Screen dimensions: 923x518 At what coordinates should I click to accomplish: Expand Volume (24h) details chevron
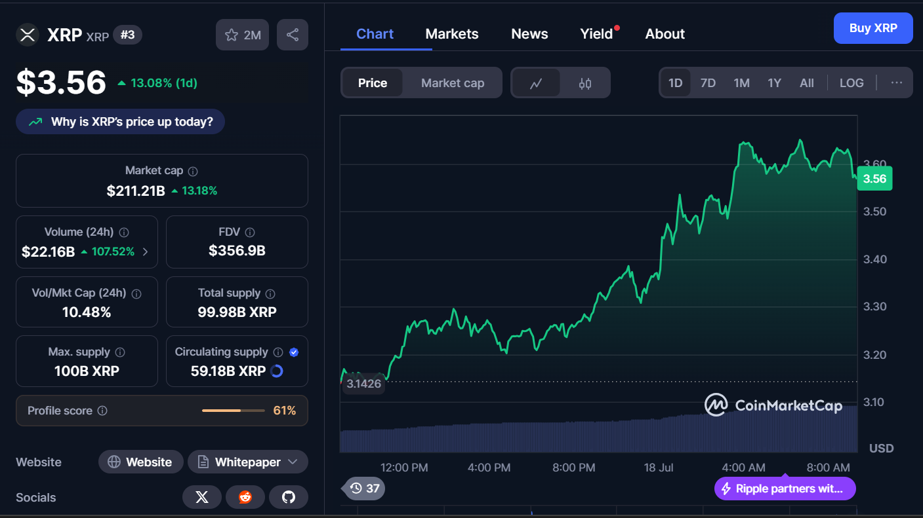pos(146,251)
